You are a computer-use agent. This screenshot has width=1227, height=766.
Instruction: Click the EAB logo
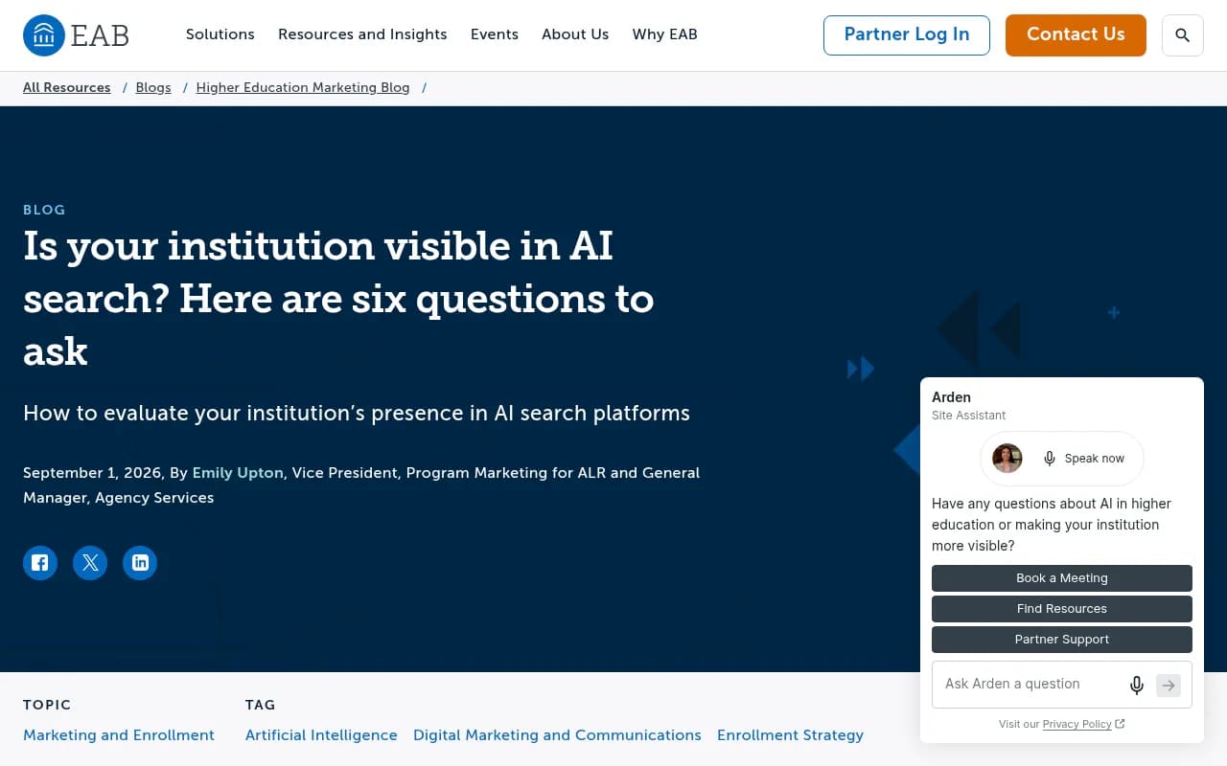point(76,35)
